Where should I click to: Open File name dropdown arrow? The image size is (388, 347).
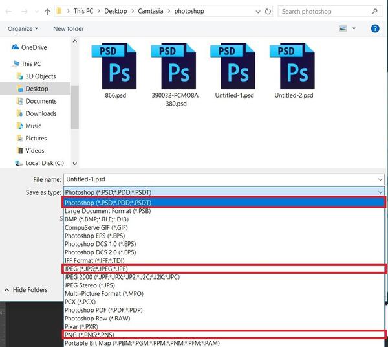pyautogui.click(x=380, y=179)
